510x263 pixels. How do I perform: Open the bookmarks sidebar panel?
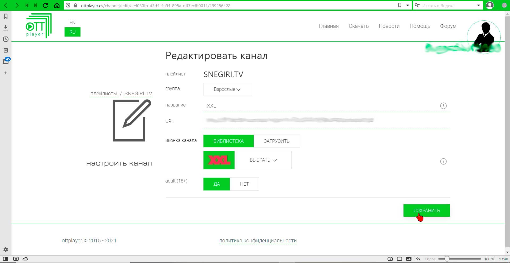(6, 16)
